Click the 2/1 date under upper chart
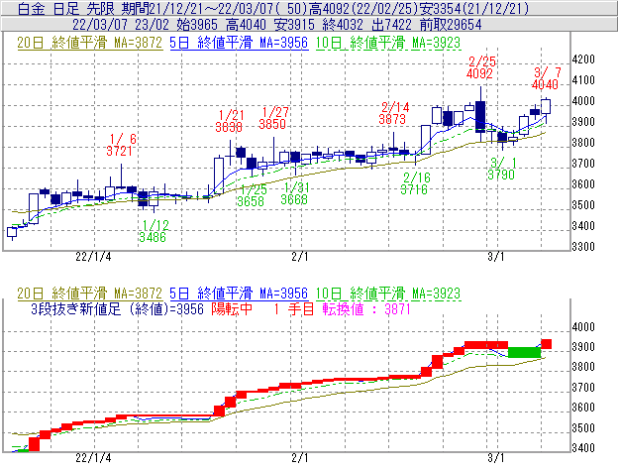The width and height of the screenshot is (618, 471). pos(300,257)
